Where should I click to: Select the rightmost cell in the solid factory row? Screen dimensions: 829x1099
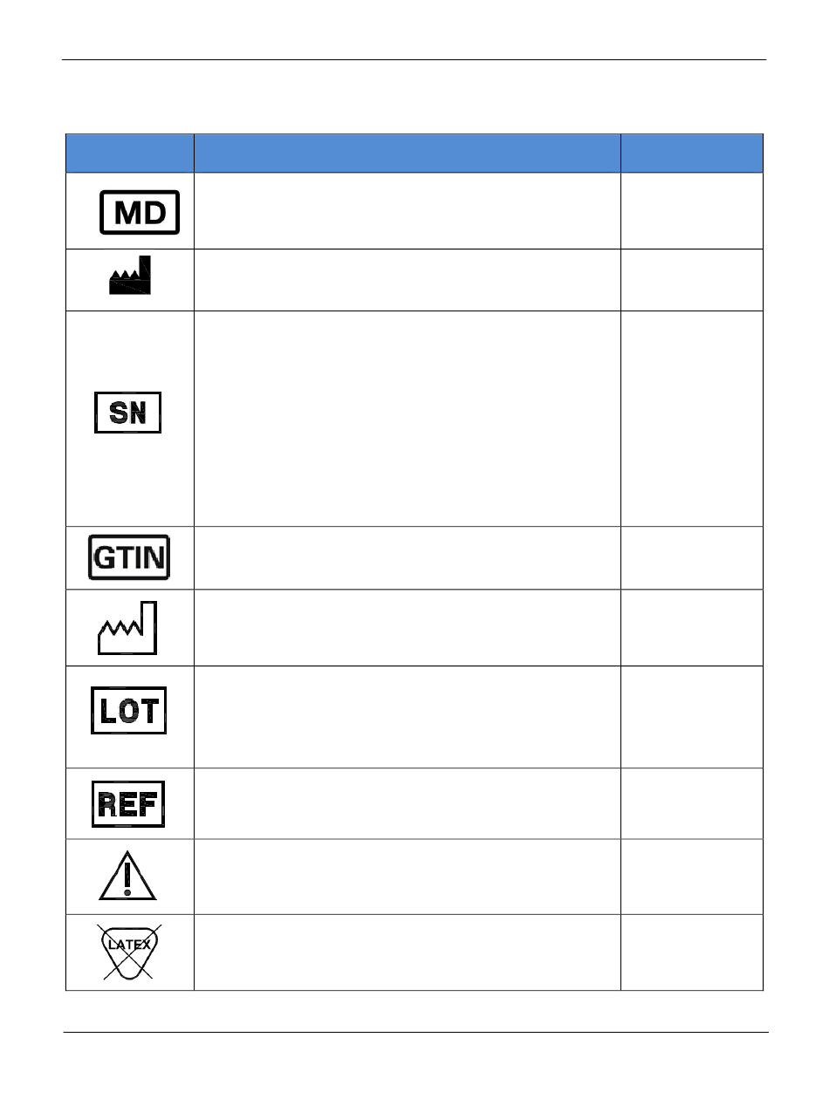click(692, 280)
